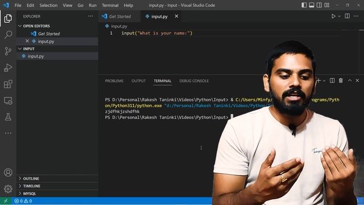Open Explorer Views and More Actions ellipsis
Image resolution: width=364 pixels, height=205 pixels.
(90, 16)
